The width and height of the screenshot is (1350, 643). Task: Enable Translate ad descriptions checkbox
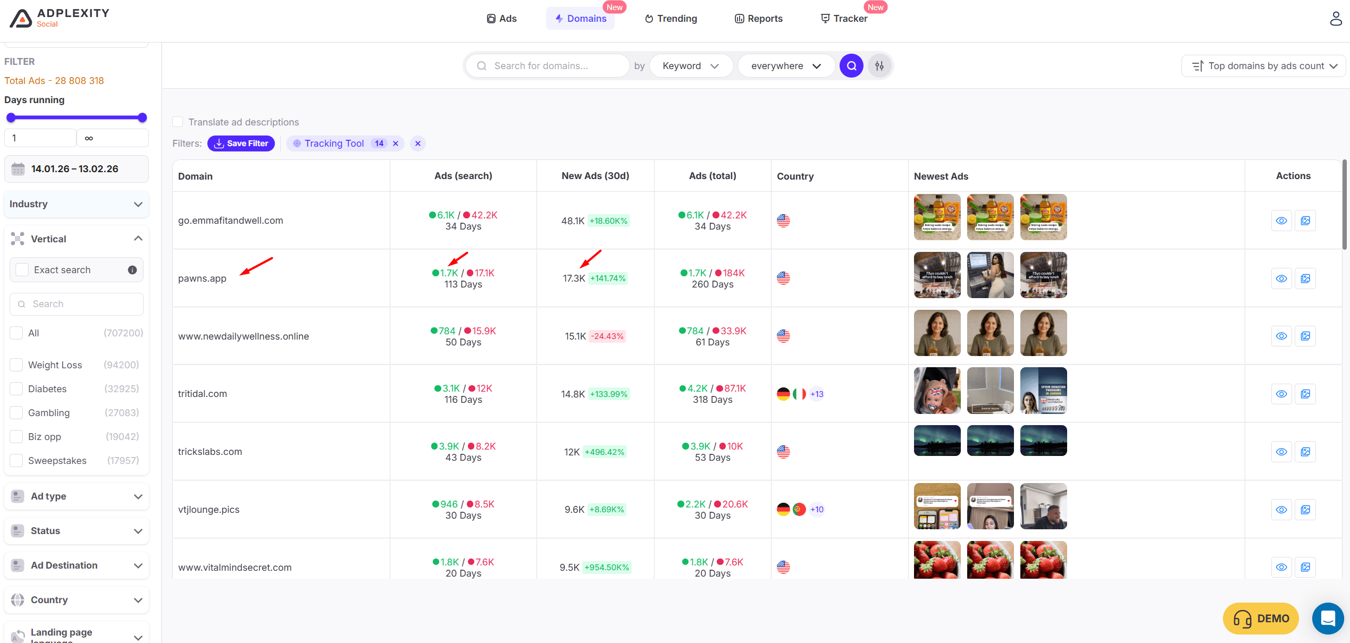coord(178,122)
